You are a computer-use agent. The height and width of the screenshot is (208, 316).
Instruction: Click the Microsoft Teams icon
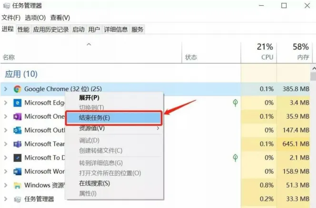coord(17,144)
